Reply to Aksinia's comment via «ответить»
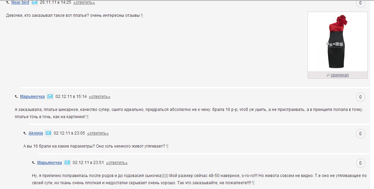Viewport: 374px width, 189px height. pos(98,134)
